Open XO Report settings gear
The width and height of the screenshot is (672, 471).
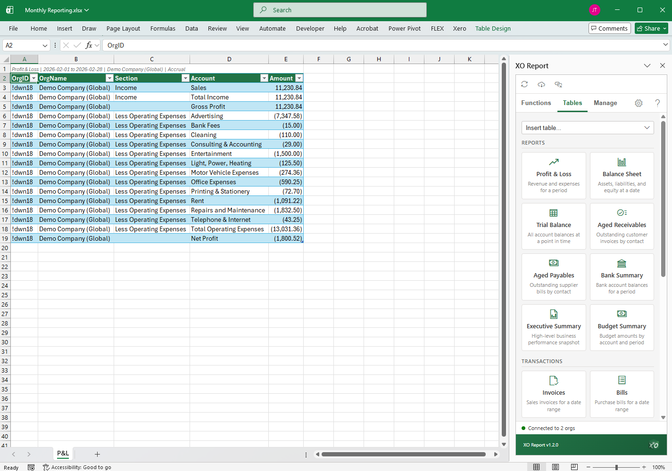coord(639,103)
